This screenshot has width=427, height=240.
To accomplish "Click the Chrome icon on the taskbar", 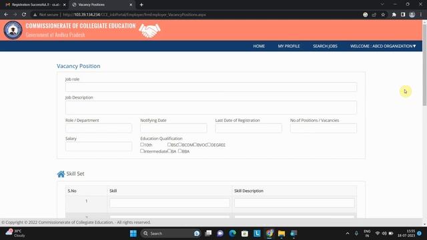I will [x=270, y=233].
